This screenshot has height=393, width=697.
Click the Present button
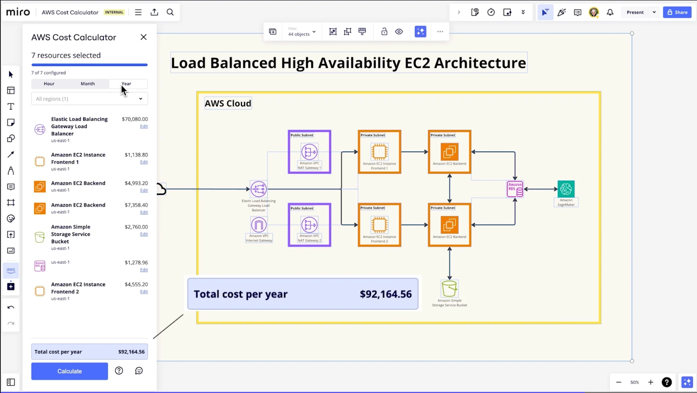coord(635,12)
